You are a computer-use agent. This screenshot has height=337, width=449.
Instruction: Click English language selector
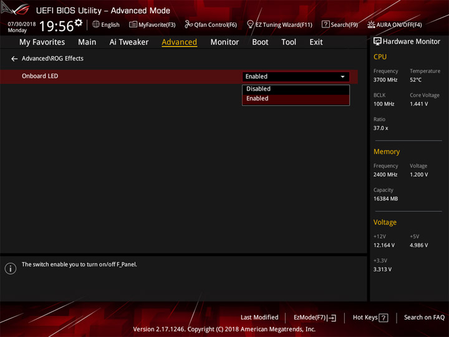pos(110,25)
